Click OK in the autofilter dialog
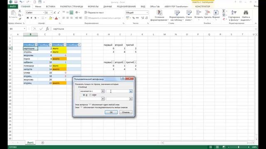Image resolution: width=266 pixels, height=149 pixels. pyautogui.click(x=111, y=112)
